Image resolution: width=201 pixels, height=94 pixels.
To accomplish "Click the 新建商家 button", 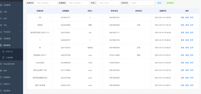I will [170, 3].
